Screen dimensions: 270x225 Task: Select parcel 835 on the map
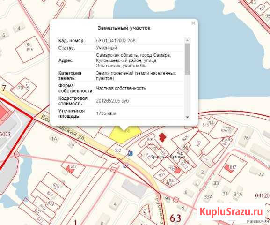tap(198, 143)
